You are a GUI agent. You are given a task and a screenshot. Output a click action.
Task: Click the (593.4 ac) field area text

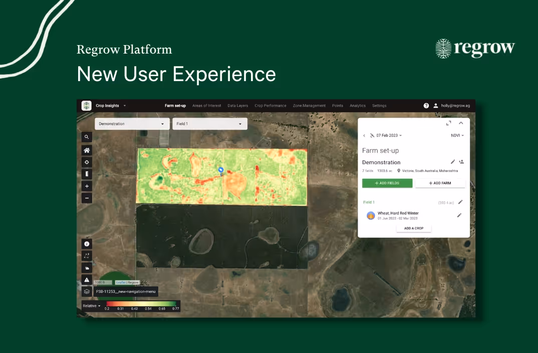446,203
